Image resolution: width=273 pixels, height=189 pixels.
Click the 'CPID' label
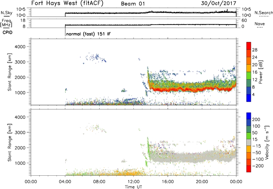[x=8, y=32]
